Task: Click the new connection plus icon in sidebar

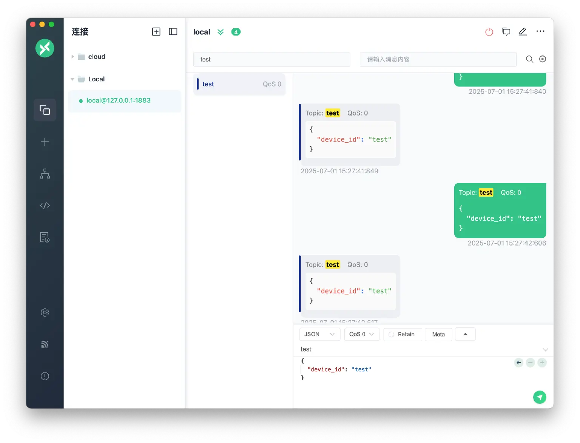Action: 45,142
